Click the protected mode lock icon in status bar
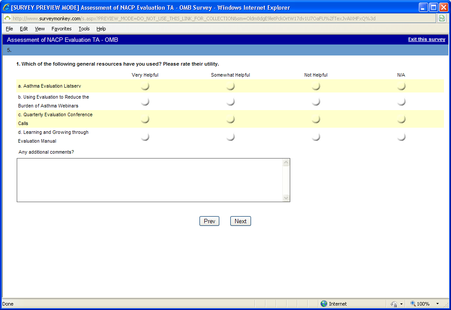Image resolution: width=451 pixels, height=310 pixels. [394, 304]
